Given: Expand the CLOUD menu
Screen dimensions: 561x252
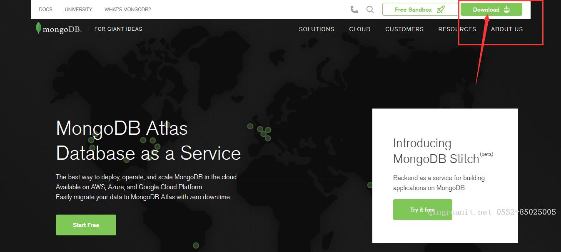Looking at the screenshot, I should pos(360,29).
